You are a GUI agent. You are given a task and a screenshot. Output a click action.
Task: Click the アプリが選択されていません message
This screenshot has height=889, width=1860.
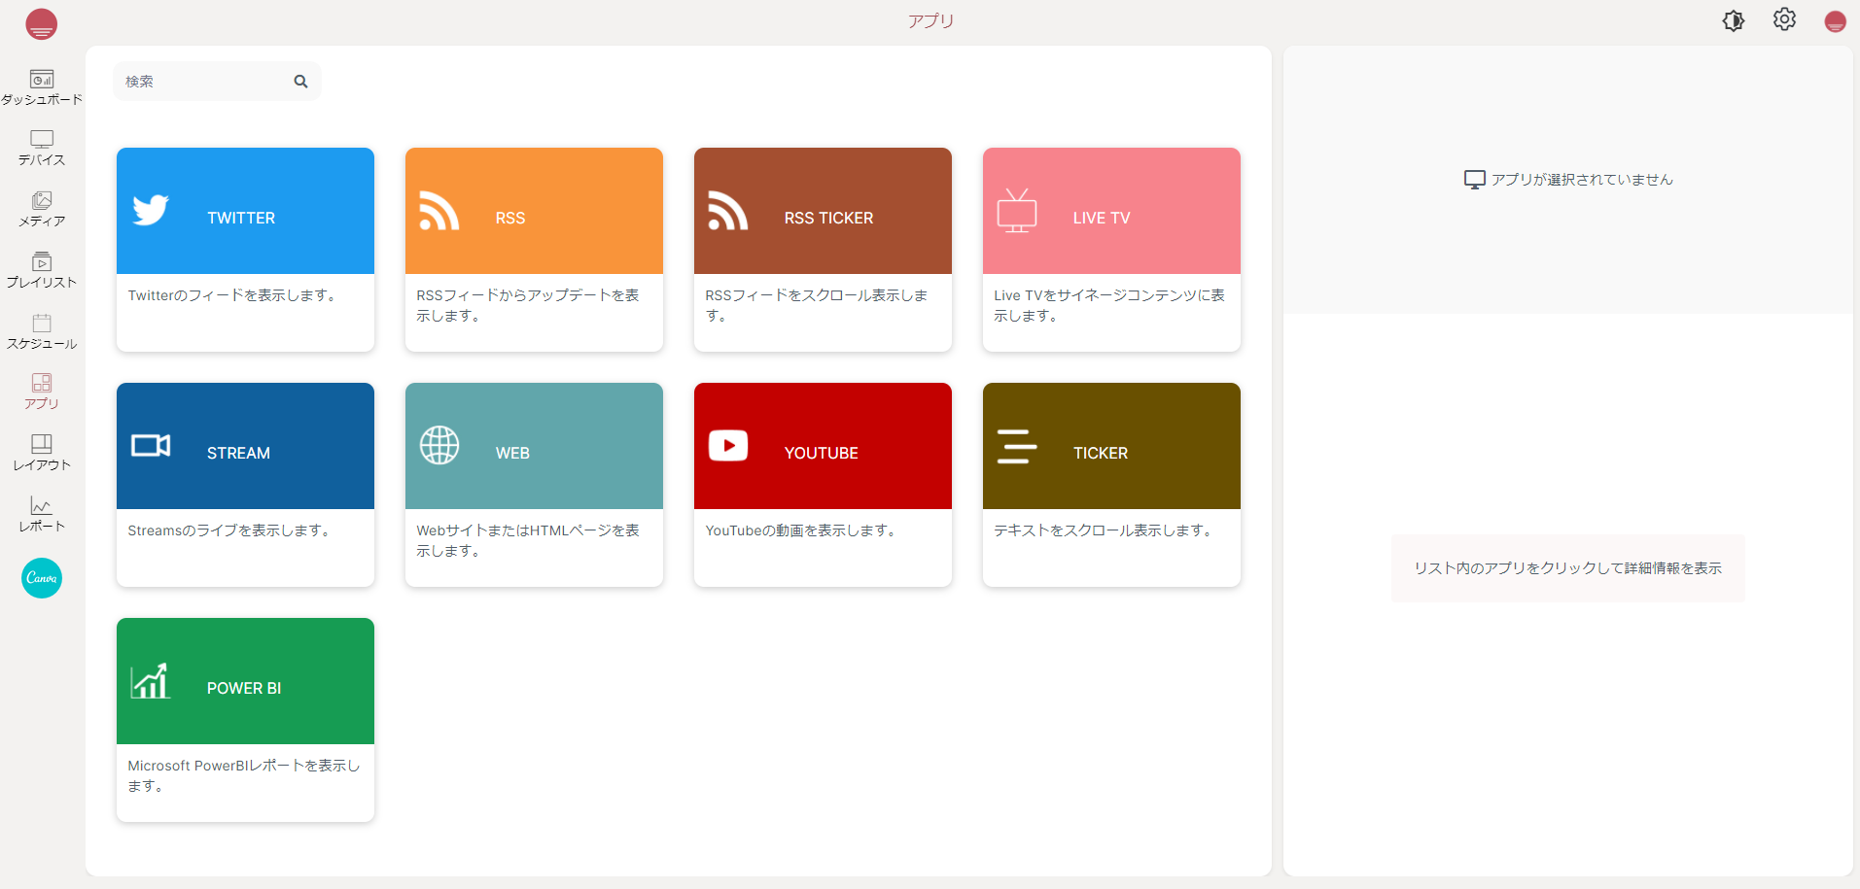(1582, 180)
